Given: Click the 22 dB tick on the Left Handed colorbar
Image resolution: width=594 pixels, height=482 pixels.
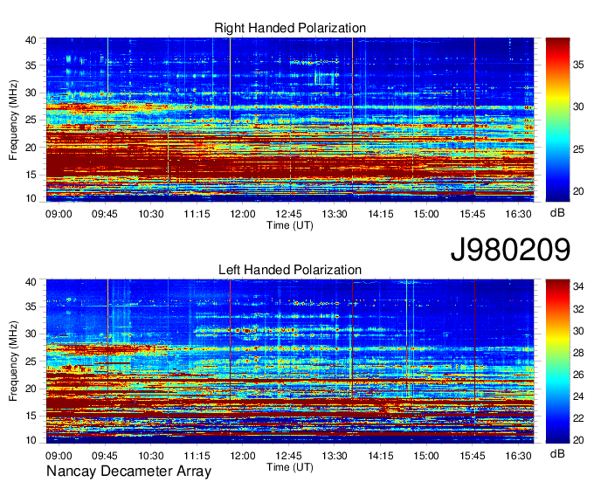Looking at the screenshot, I should click(x=578, y=418).
